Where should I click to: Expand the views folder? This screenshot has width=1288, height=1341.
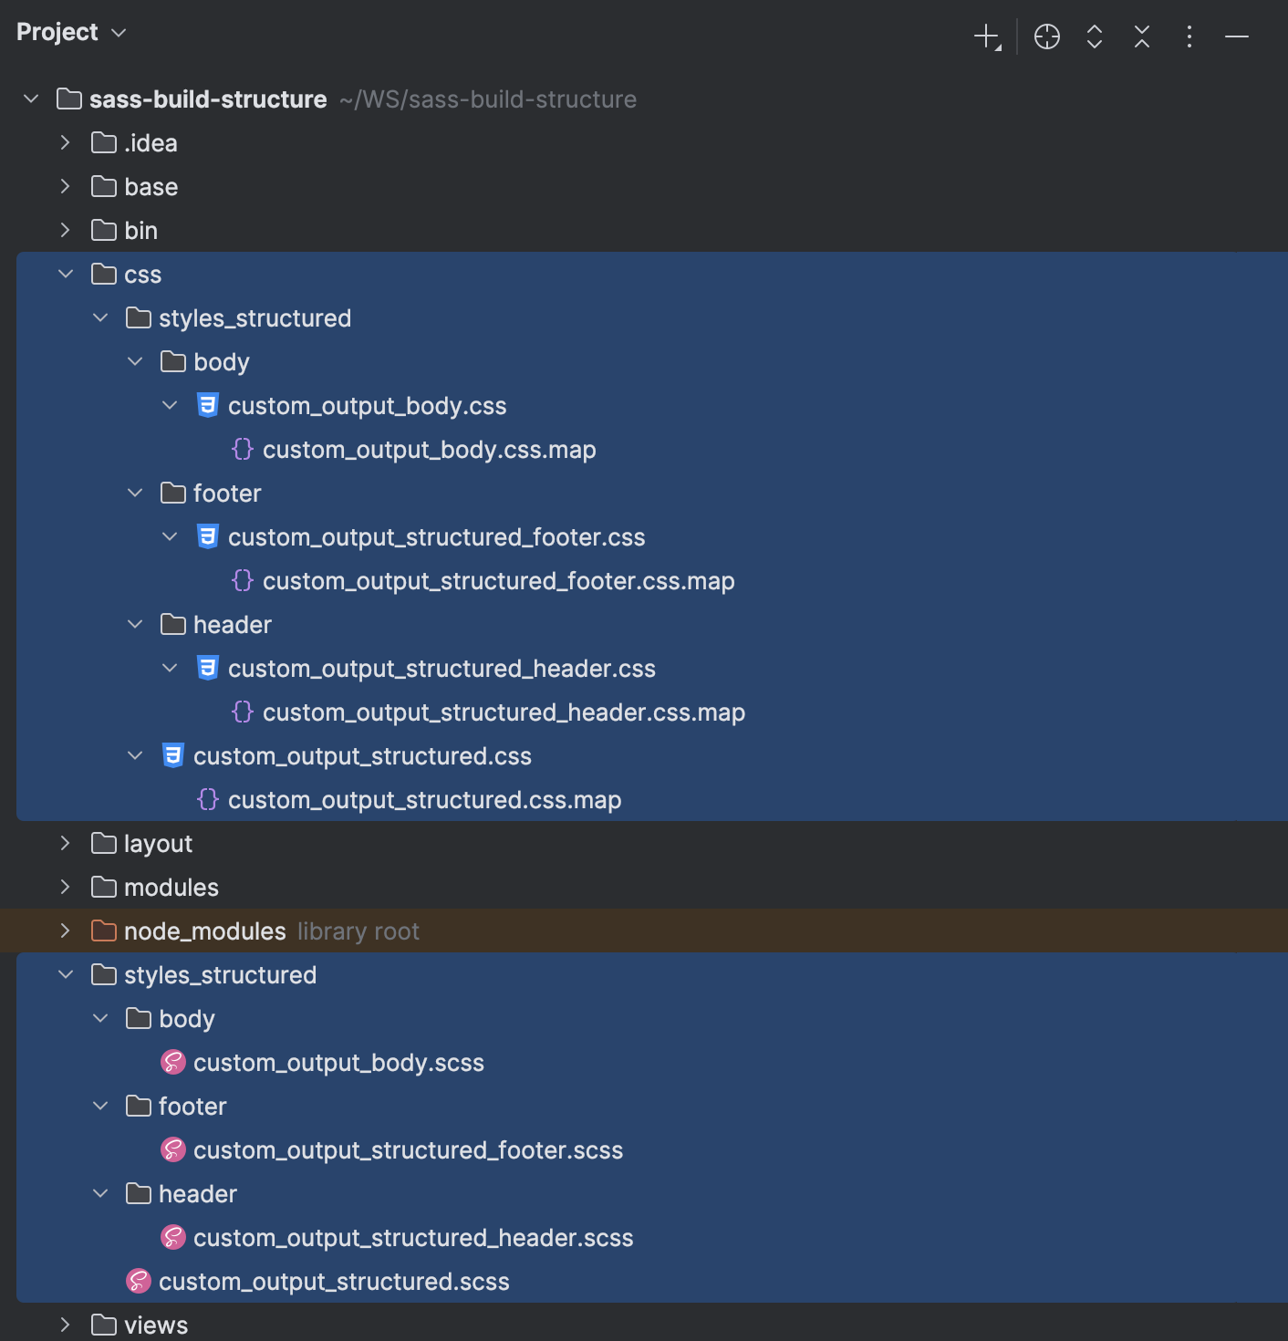pyautogui.click(x=66, y=1325)
